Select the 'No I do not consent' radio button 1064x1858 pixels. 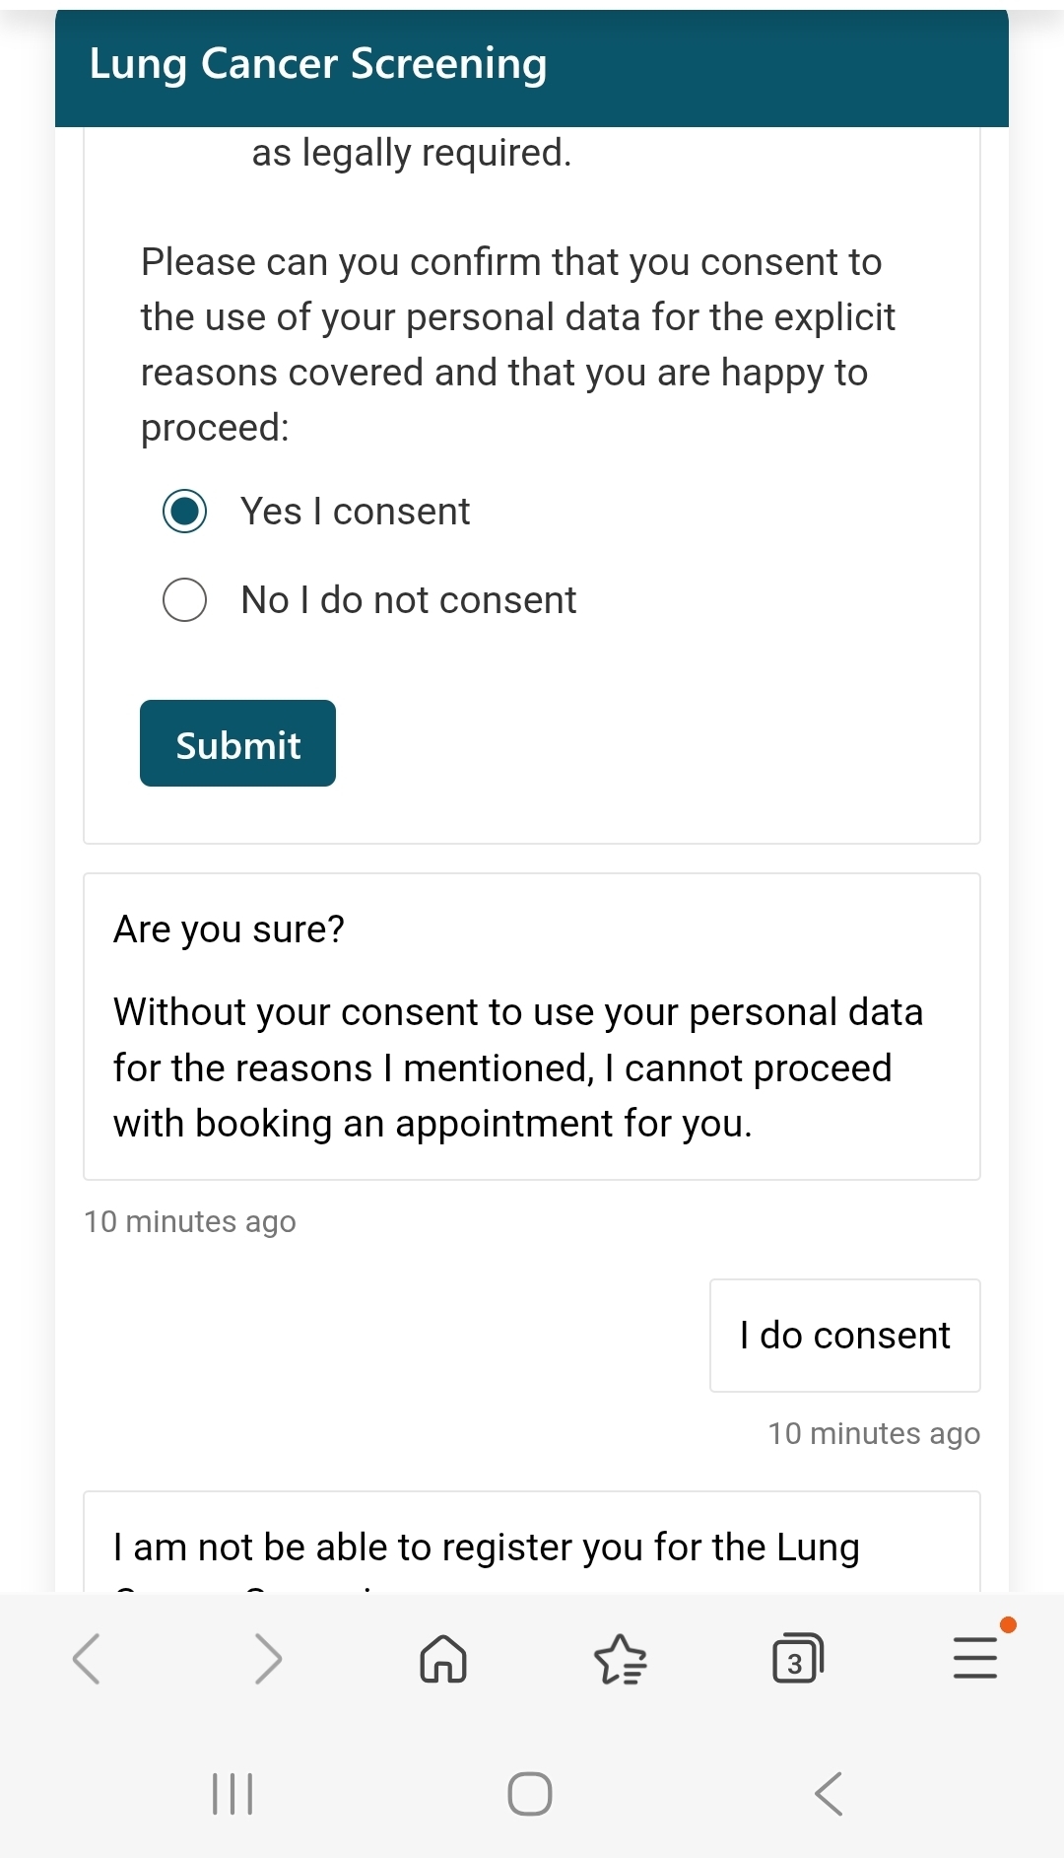(185, 600)
